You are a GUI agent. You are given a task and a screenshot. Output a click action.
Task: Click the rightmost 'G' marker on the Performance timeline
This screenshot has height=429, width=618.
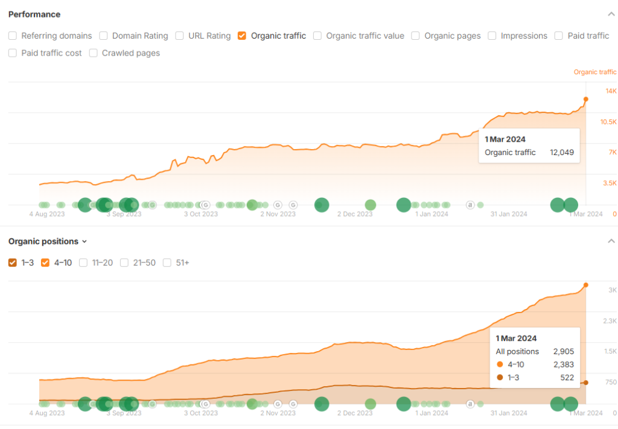click(293, 205)
